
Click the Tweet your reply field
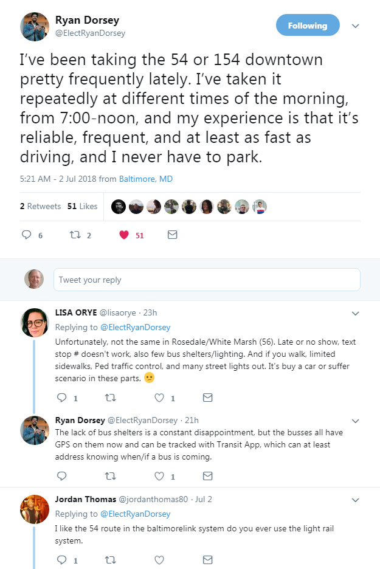click(x=207, y=280)
